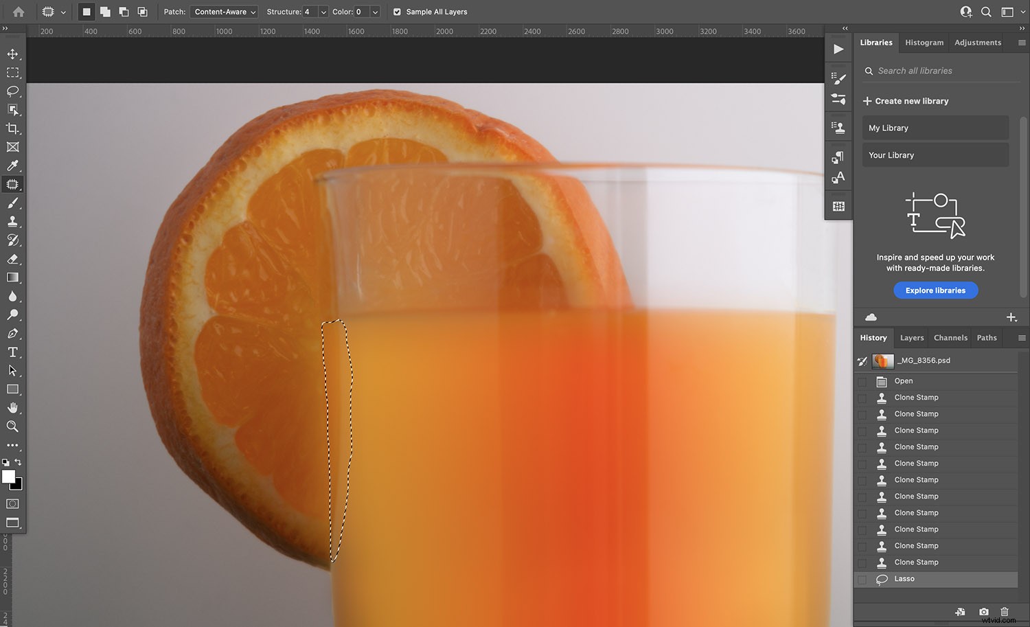This screenshot has height=627, width=1030.
Task: Enable the Open history state checkbox
Action: click(863, 381)
